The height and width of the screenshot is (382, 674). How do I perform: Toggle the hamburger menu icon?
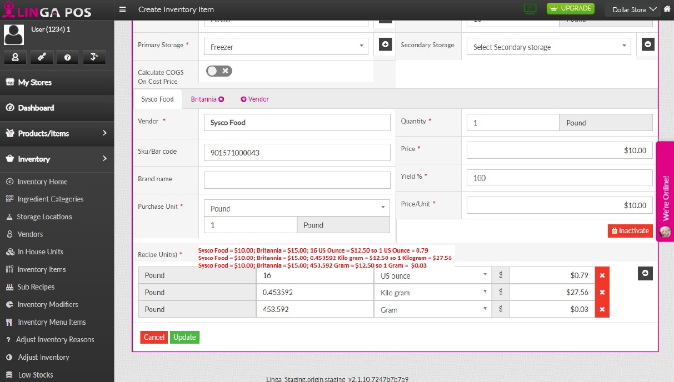pos(123,9)
